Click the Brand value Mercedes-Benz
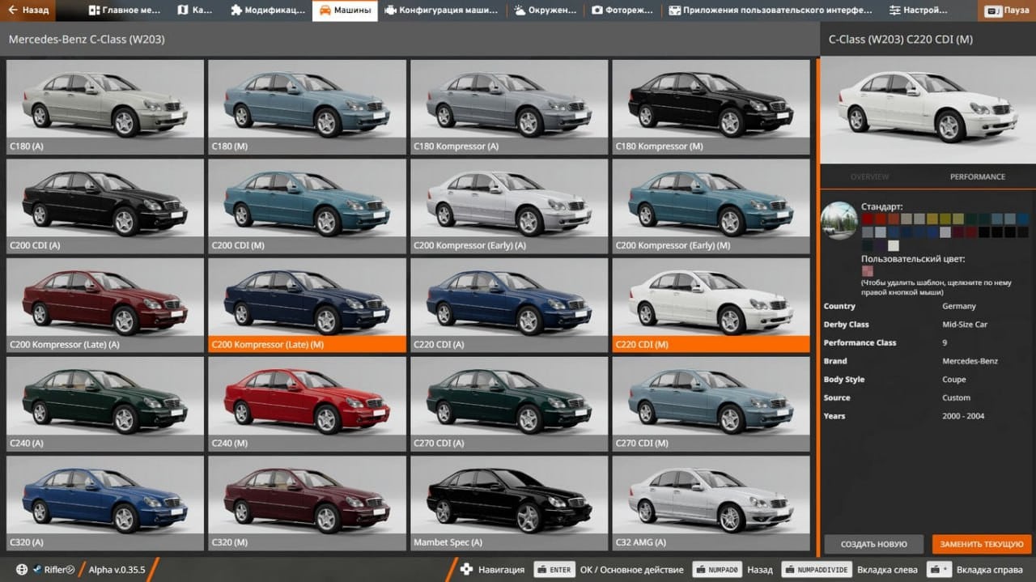This screenshot has width=1036, height=582. (970, 361)
